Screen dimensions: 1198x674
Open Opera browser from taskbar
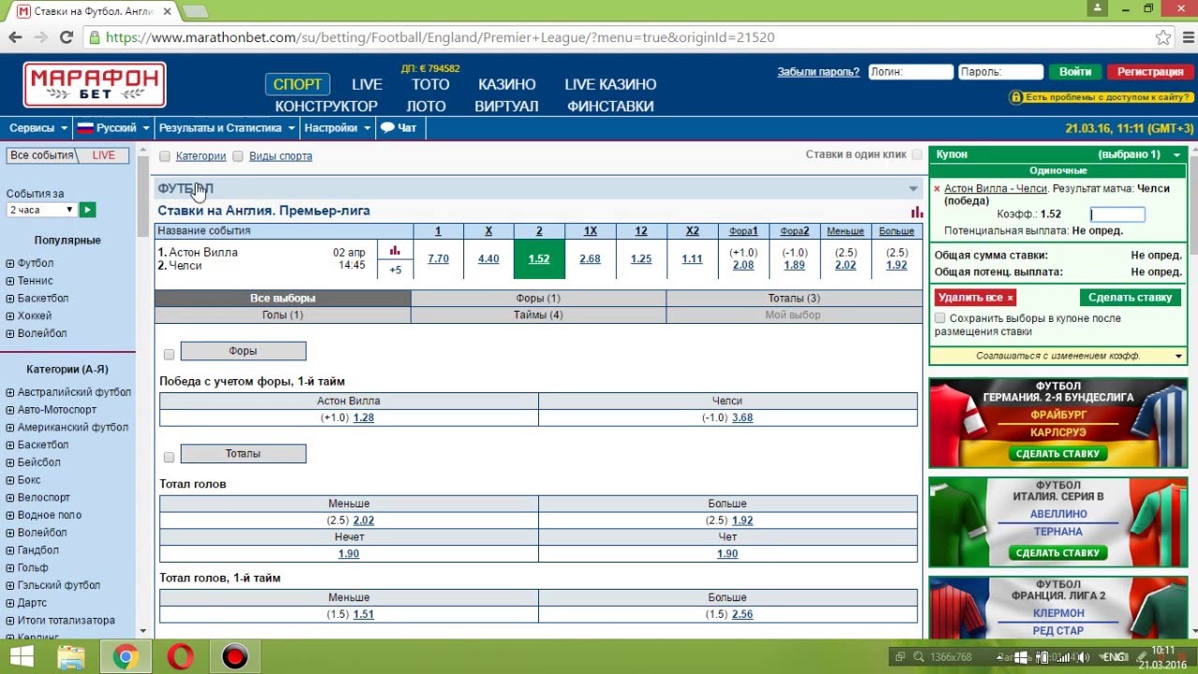(180, 657)
